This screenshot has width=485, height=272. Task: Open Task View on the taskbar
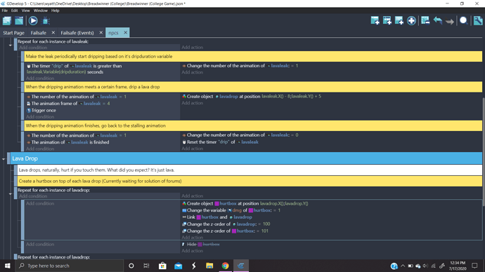(146, 266)
